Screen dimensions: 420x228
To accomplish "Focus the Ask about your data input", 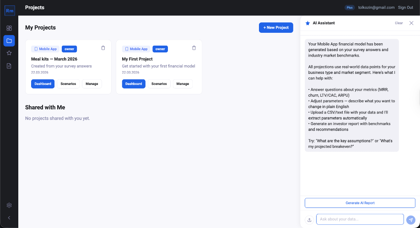I will tap(360, 219).
